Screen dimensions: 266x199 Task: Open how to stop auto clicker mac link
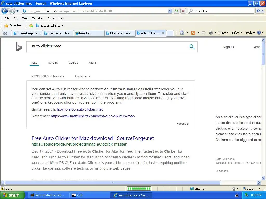[80, 109]
